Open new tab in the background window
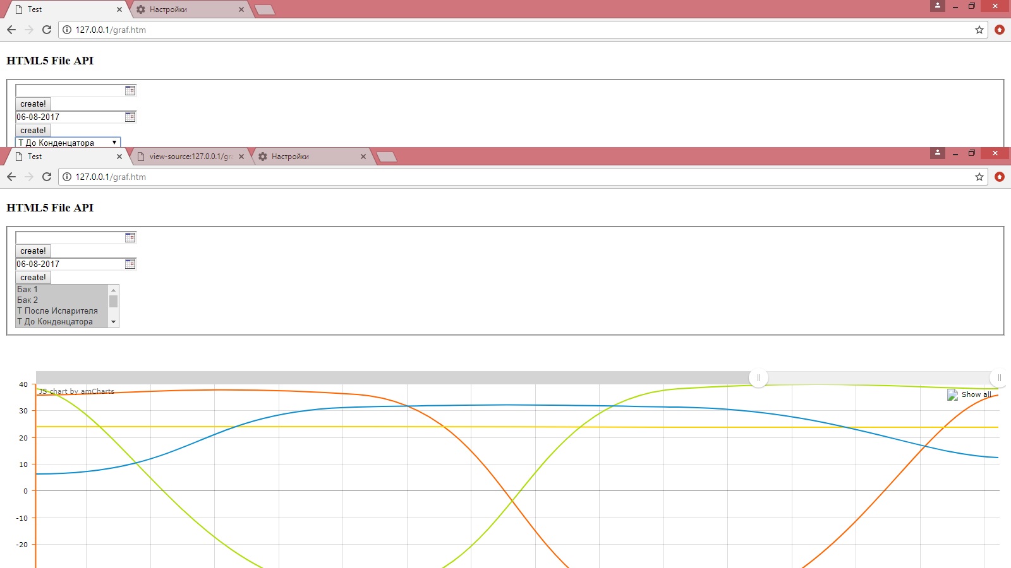The height and width of the screenshot is (568, 1011). pyautogui.click(x=265, y=9)
